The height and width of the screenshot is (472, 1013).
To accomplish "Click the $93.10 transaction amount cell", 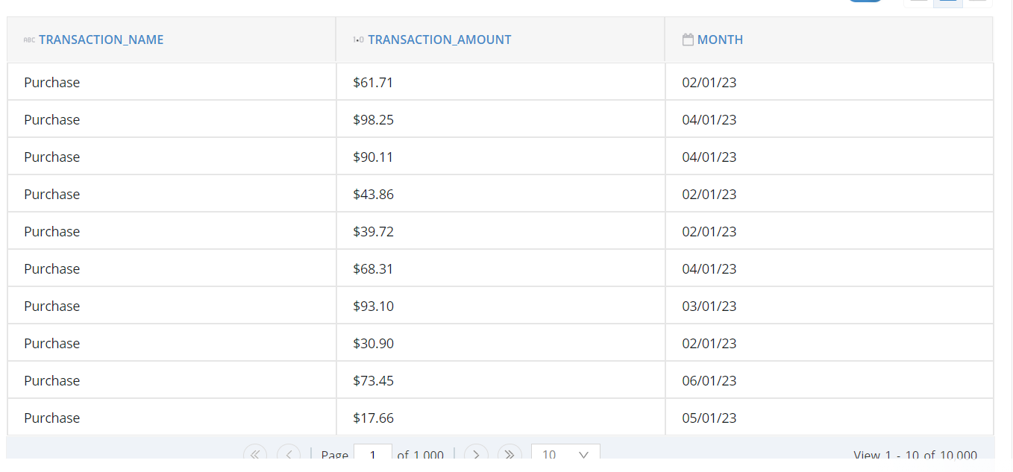I will 501,306.
